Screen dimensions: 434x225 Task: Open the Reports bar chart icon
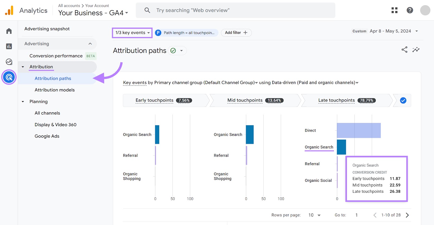pos(9,46)
